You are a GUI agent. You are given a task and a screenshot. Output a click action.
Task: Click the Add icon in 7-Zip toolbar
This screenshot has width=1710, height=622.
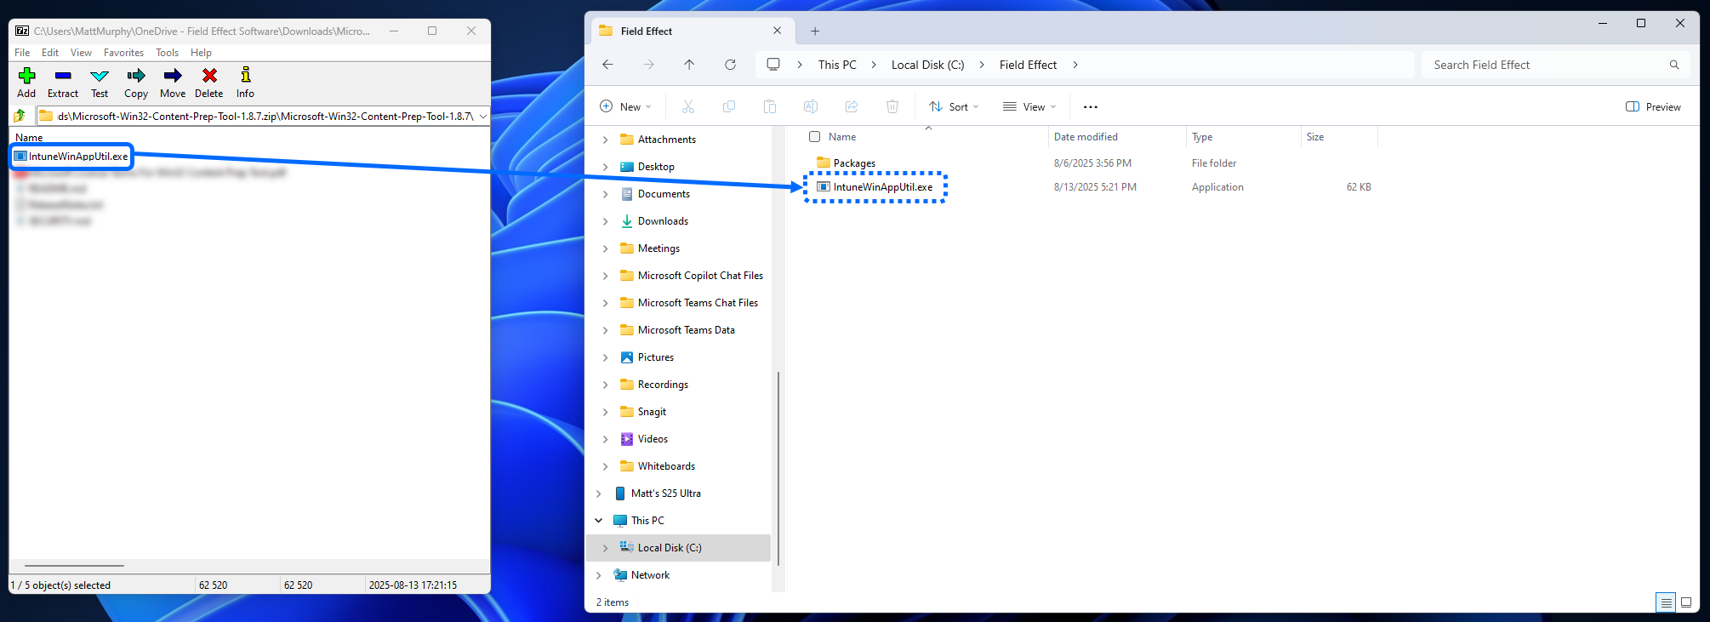pyautogui.click(x=26, y=76)
